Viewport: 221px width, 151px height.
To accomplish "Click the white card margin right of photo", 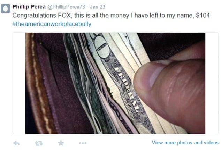I will pos(212,83).
